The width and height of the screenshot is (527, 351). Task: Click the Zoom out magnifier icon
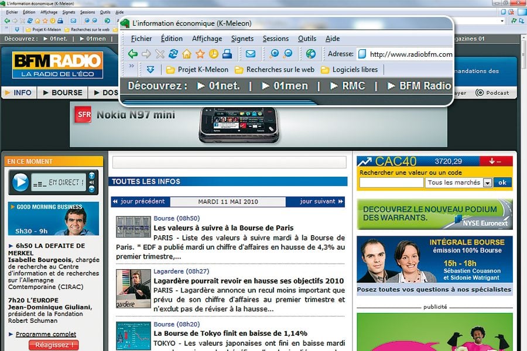[x=288, y=54]
